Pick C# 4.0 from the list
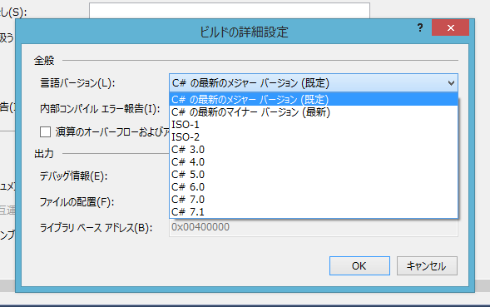Viewport: 490px width, 307px height. 314,162
